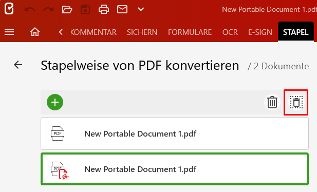The width and height of the screenshot is (317, 192).
Task: Redo the last action
Action: (x=48, y=9)
